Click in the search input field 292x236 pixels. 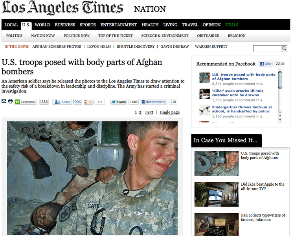click(267, 48)
